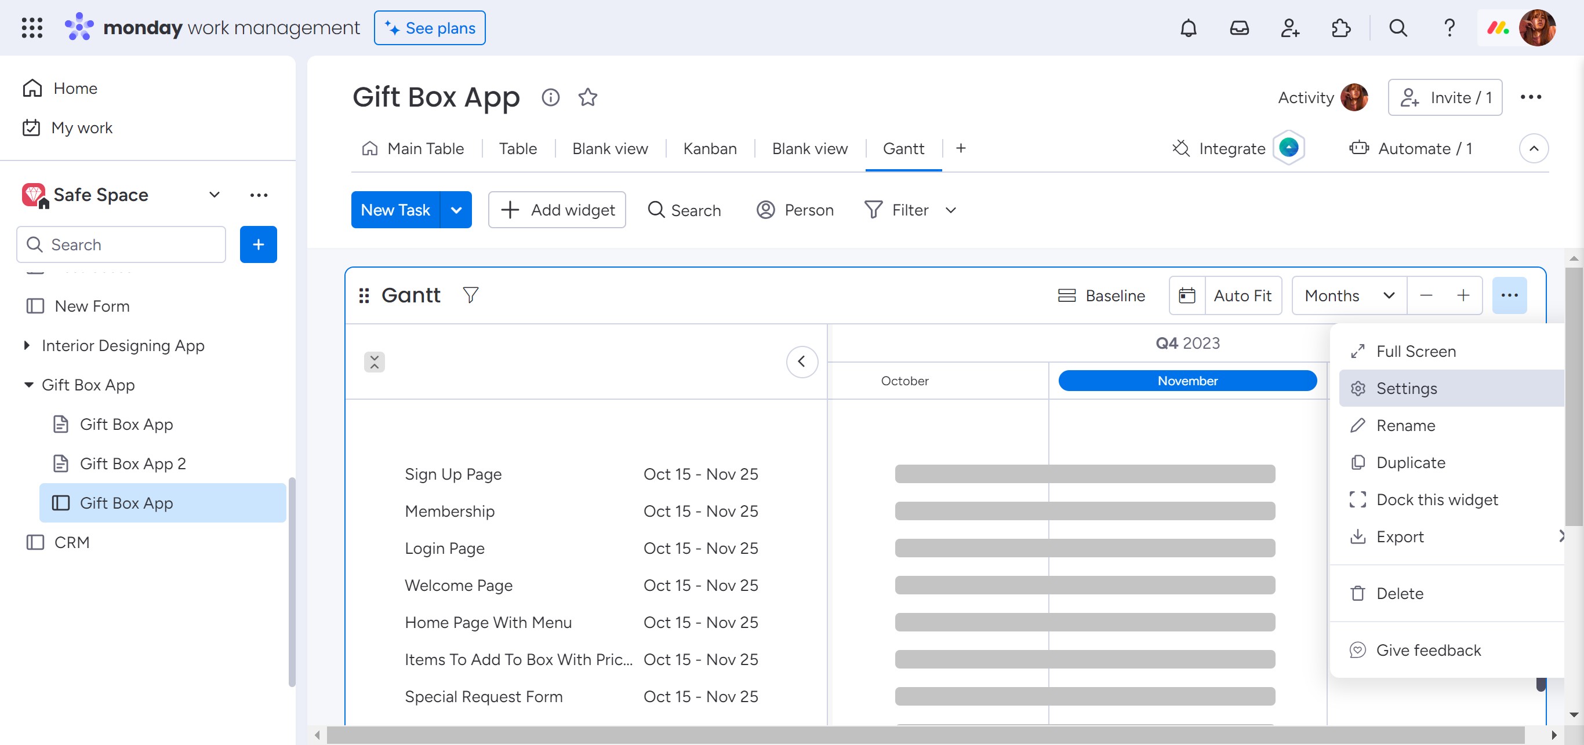Toggle the Gantt widget three-dot menu
Image resolution: width=1584 pixels, height=745 pixels.
click(x=1509, y=295)
